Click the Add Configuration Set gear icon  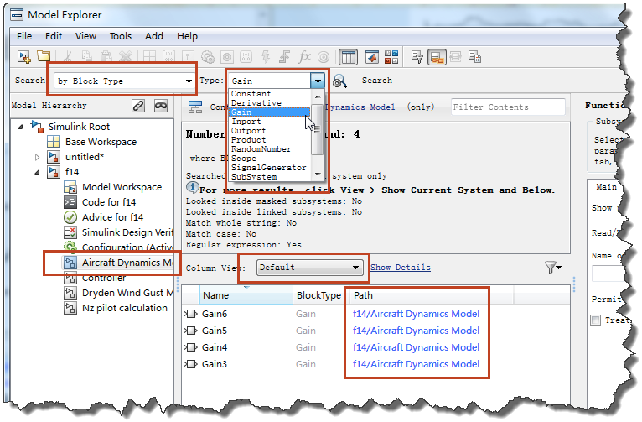[208, 57]
